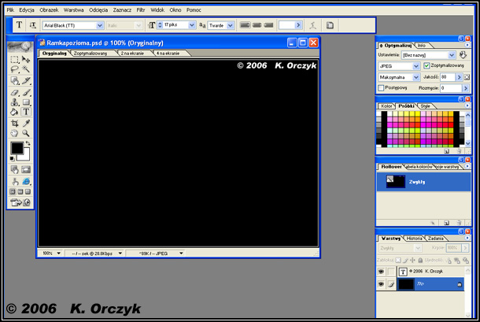Select the Zoom magnifier tool
The width and height of the screenshot is (480, 322).
click(x=26, y=133)
